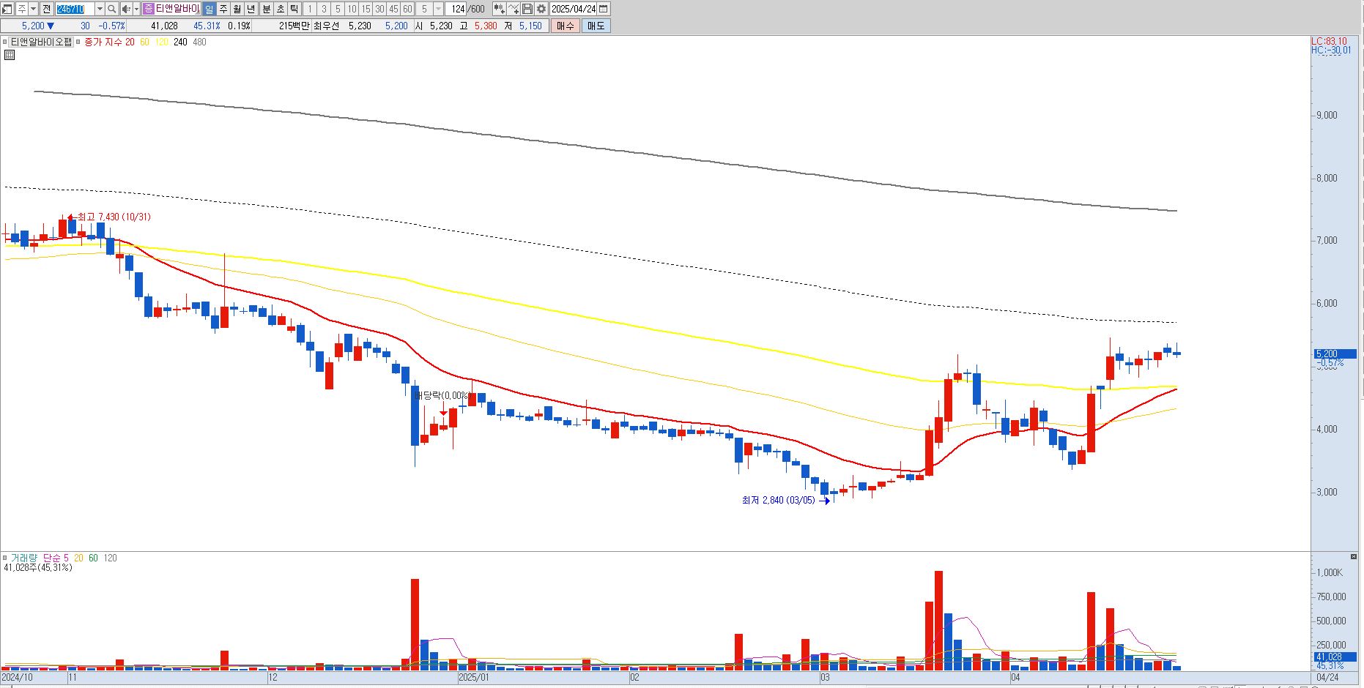Image resolution: width=1364 pixels, height=688 pixels.
Task: Click the chart layout icon at far left of toolbar
Action: [x=7, y=9]
